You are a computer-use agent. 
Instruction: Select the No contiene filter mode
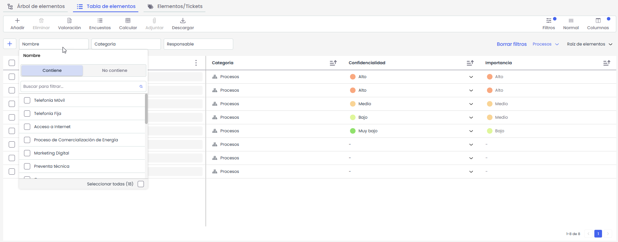[114, 70]
